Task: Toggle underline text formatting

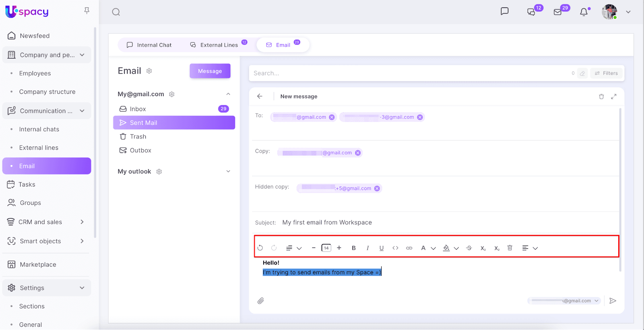Action: pos(382,248)
